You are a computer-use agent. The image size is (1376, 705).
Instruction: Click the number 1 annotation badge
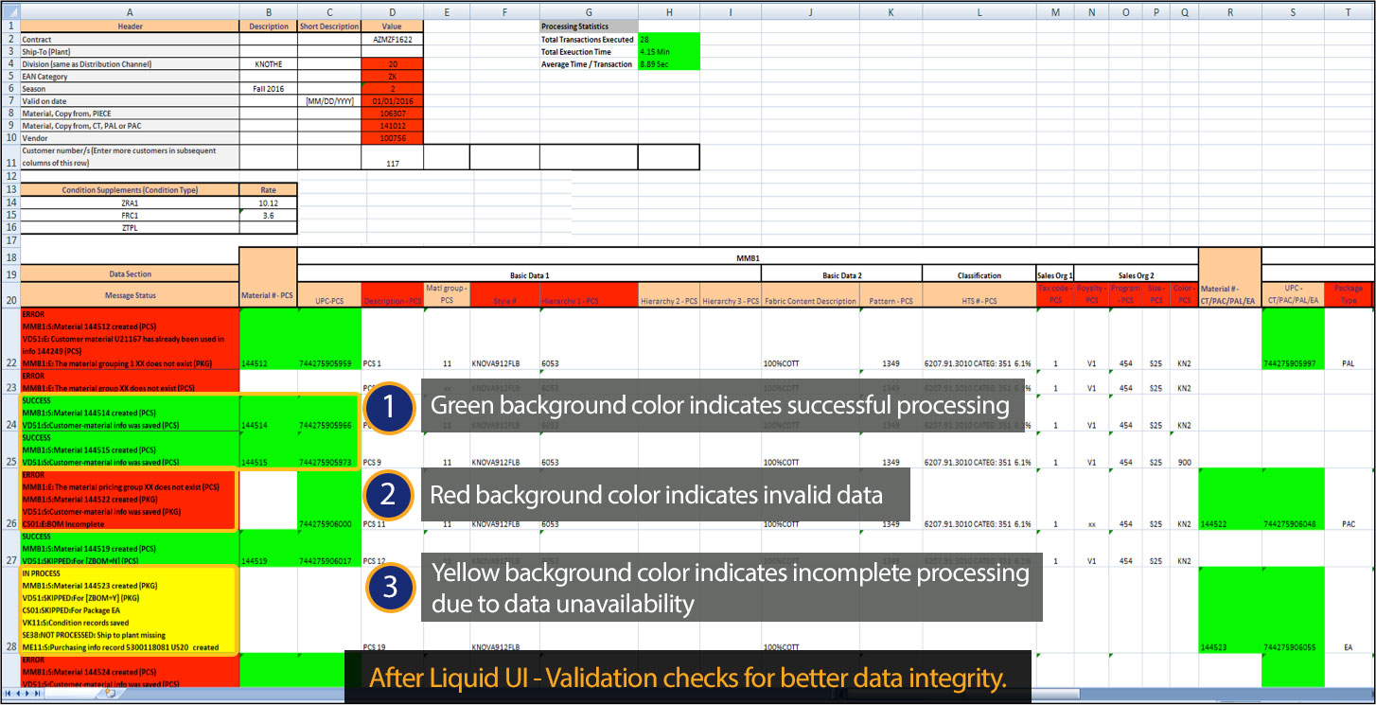390,407
